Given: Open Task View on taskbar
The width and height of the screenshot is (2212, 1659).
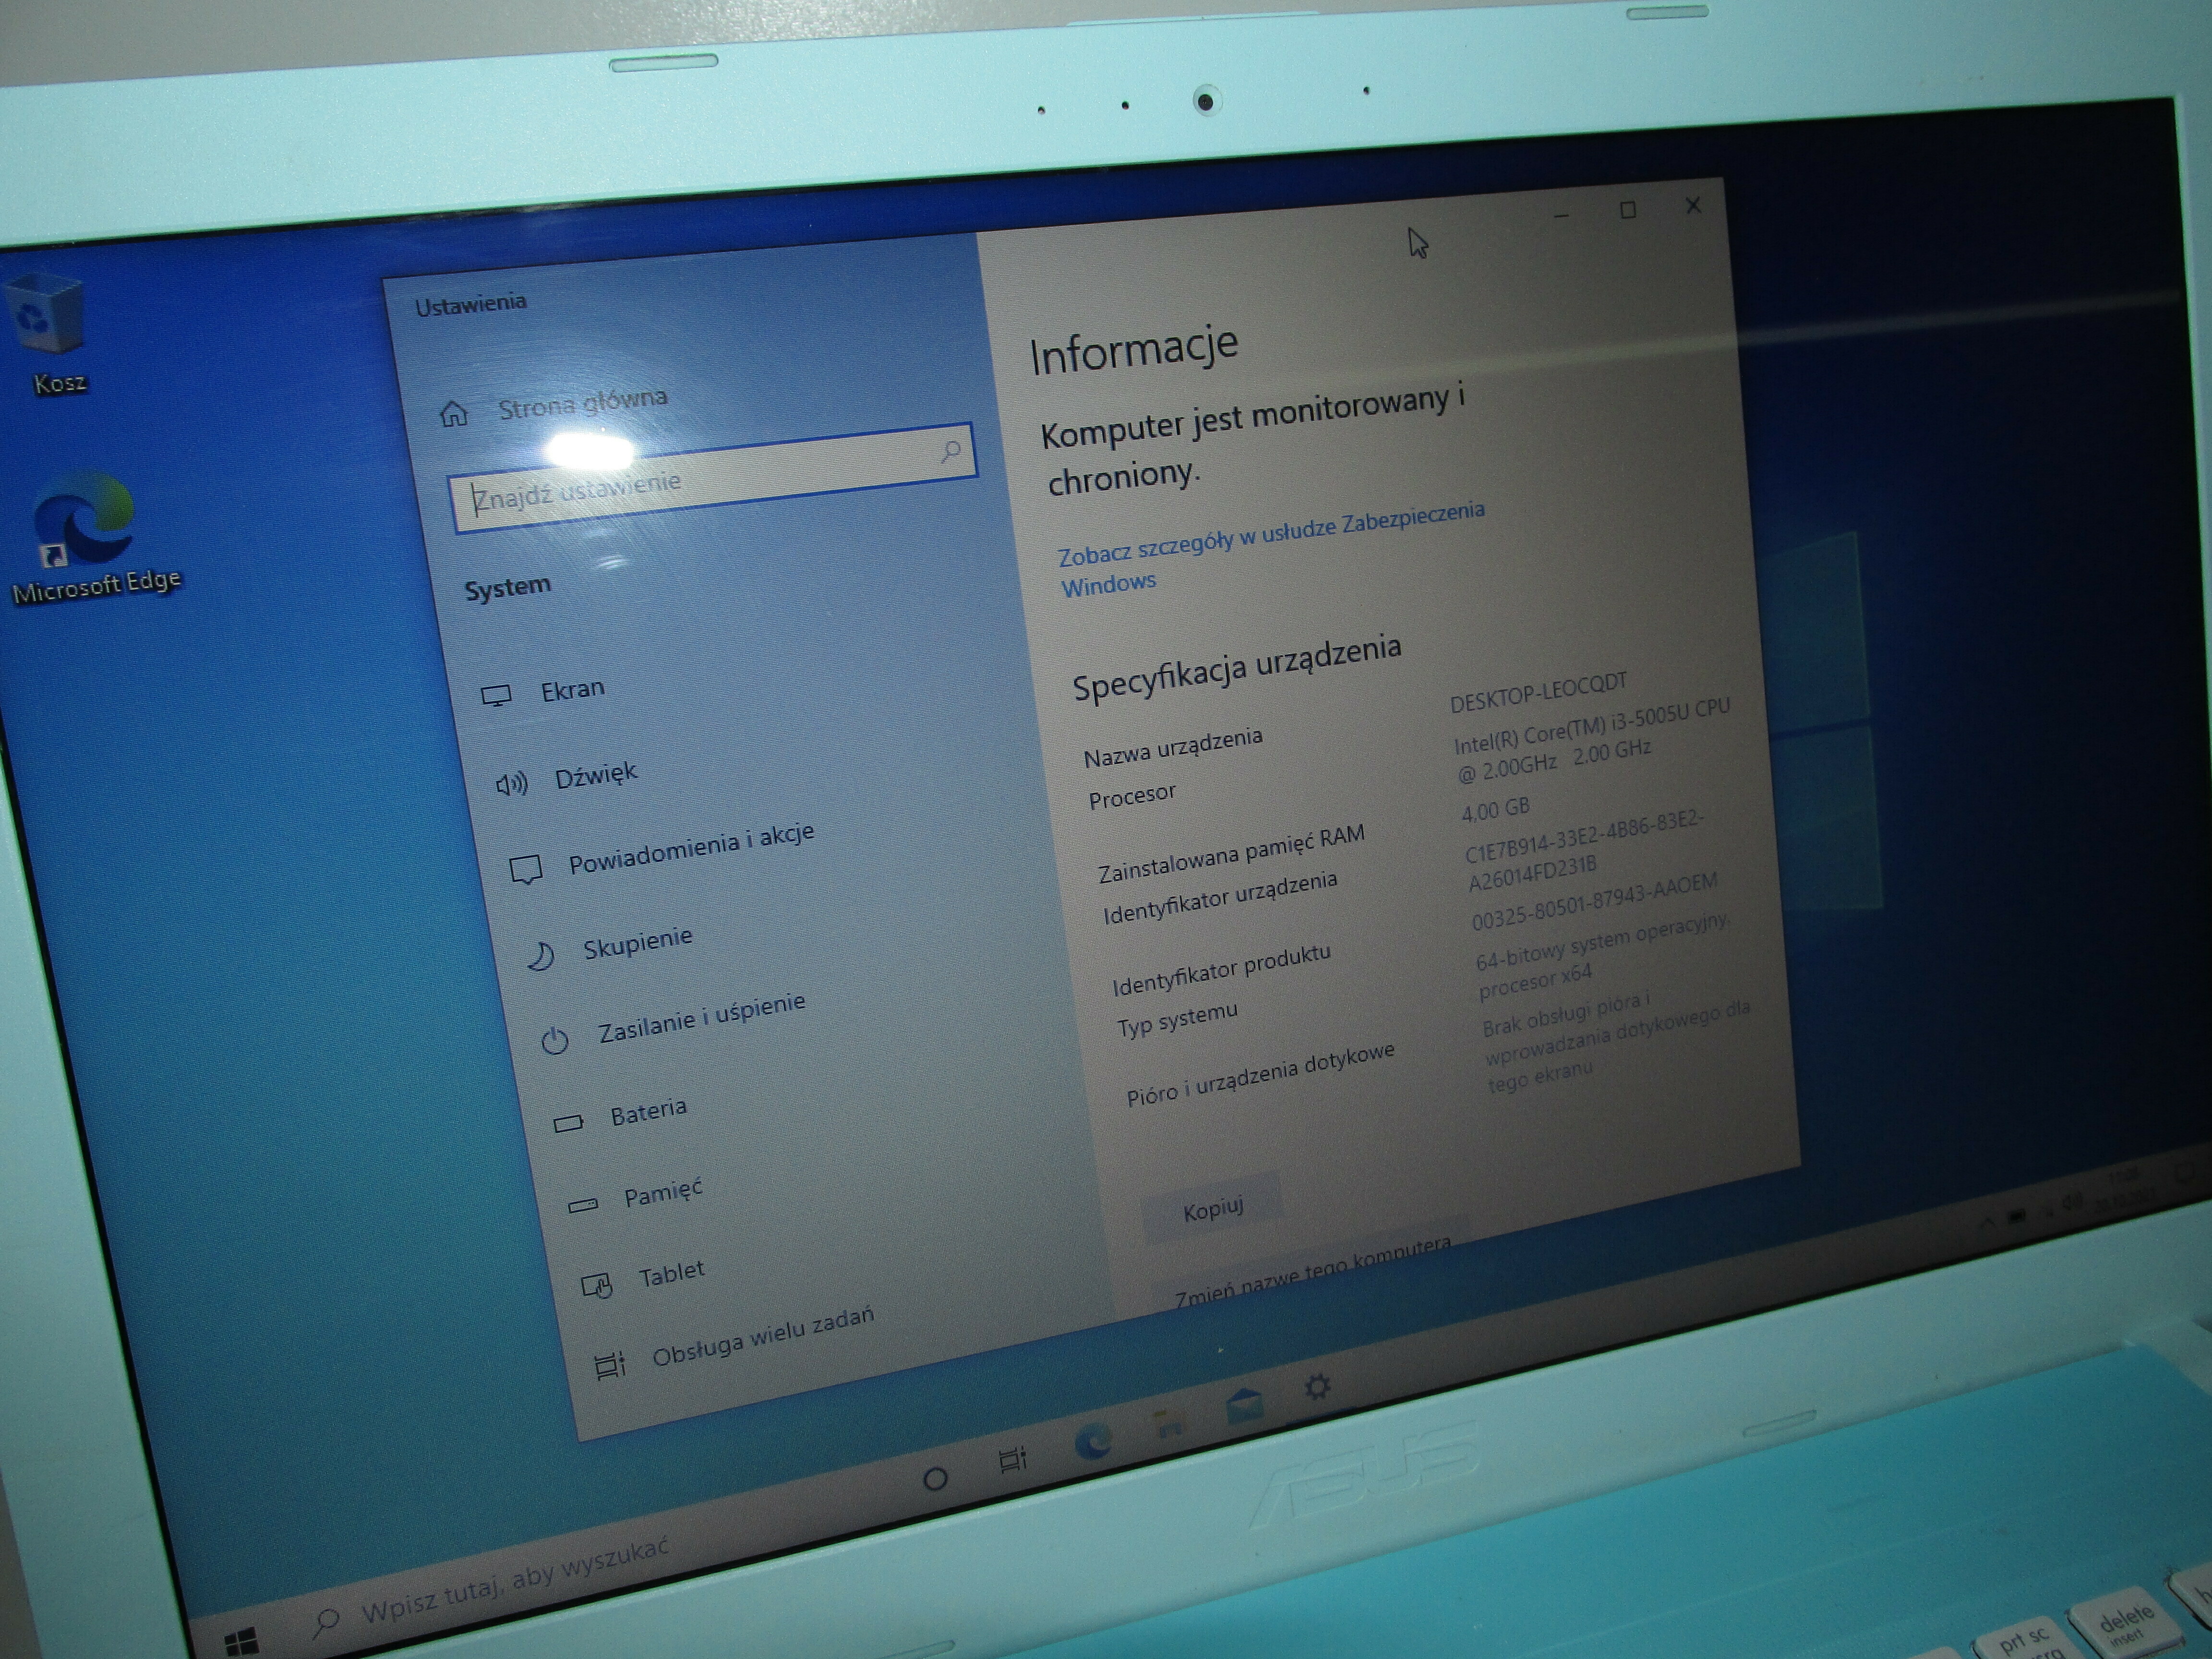Looking at the screenshot, I should pyautogui.click(x=1012, y=1459).
